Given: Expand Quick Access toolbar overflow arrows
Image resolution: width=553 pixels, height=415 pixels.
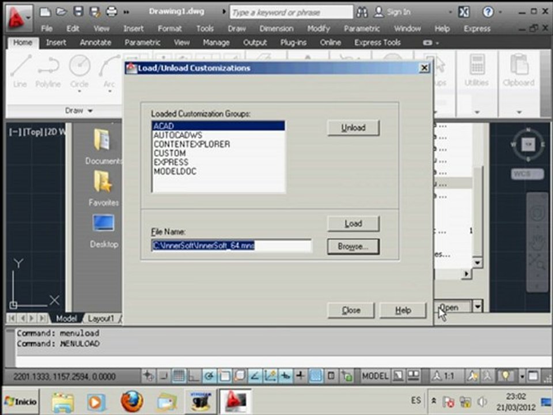Looking at the screenshot, I should click(x=126, y=12).
